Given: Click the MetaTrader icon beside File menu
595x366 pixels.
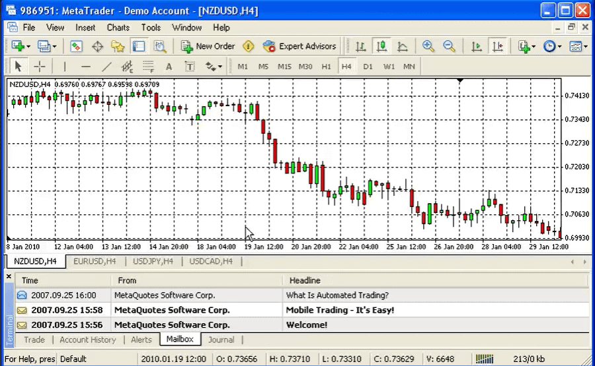Looking at the screenshot, I should coord(13,27).
